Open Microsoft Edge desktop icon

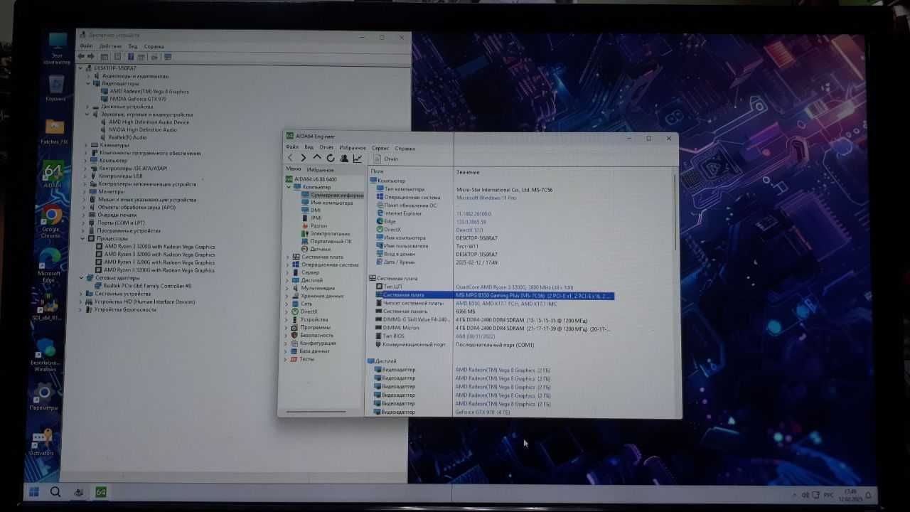(x=49, y=265)
